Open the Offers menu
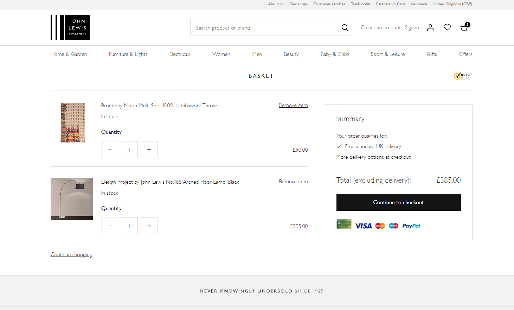The height and width of the screenshot is (310, 514). (465, 54)
